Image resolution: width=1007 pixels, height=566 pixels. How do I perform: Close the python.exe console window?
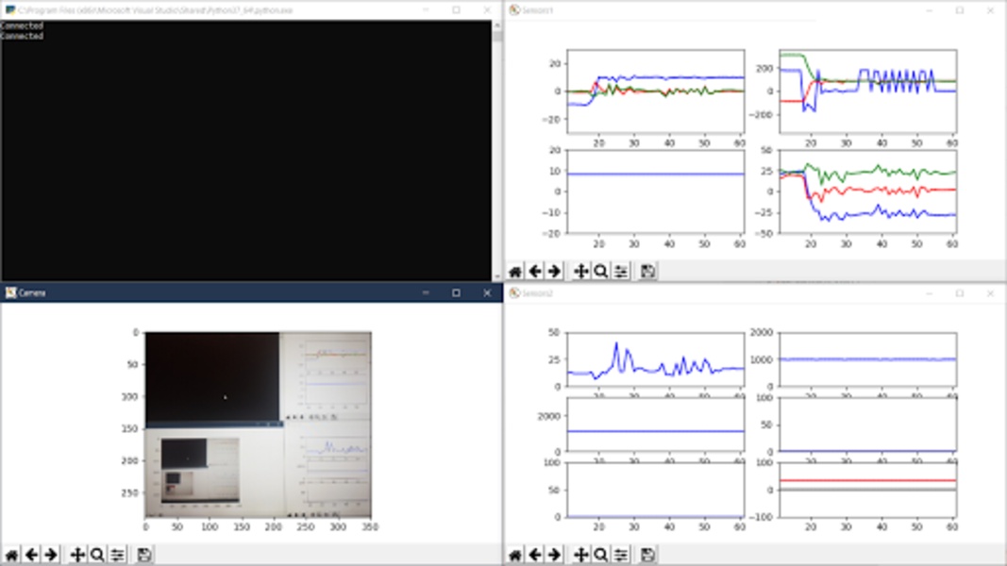[x=487, y=10]
